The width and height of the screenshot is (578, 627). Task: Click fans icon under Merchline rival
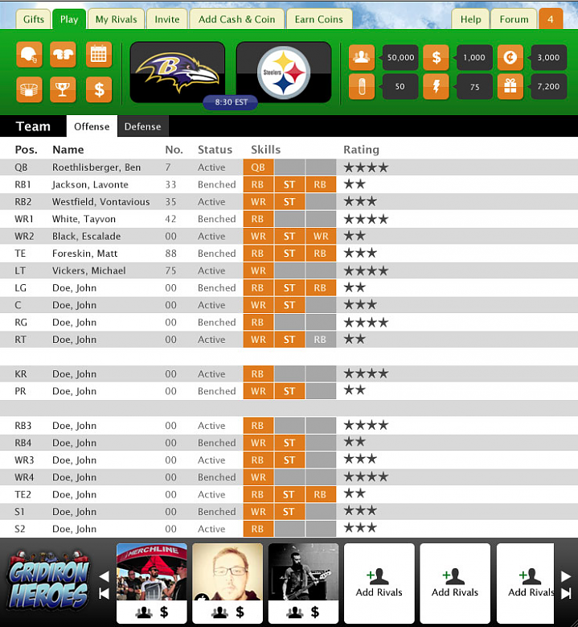point(144,612)
